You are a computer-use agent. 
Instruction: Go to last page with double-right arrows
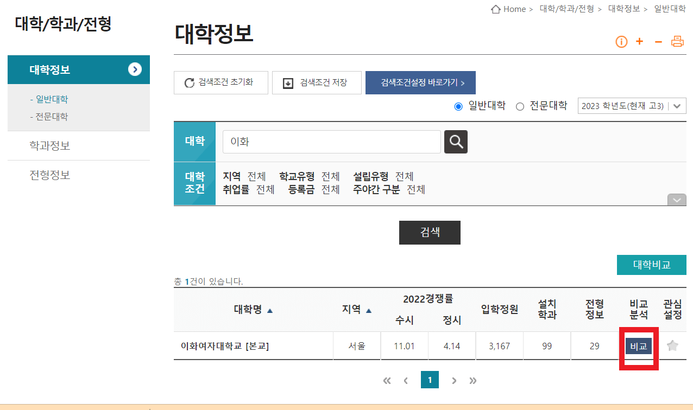pos(473,381)
